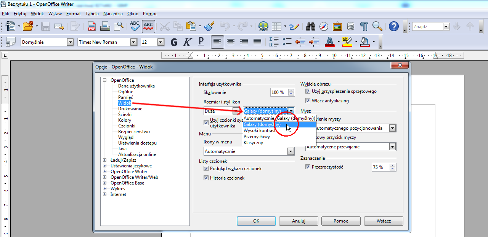This screenshot has width=488, height=237.
Task: Click the Wstecz button
Action: pyautogui.click(x=384, y=221)
